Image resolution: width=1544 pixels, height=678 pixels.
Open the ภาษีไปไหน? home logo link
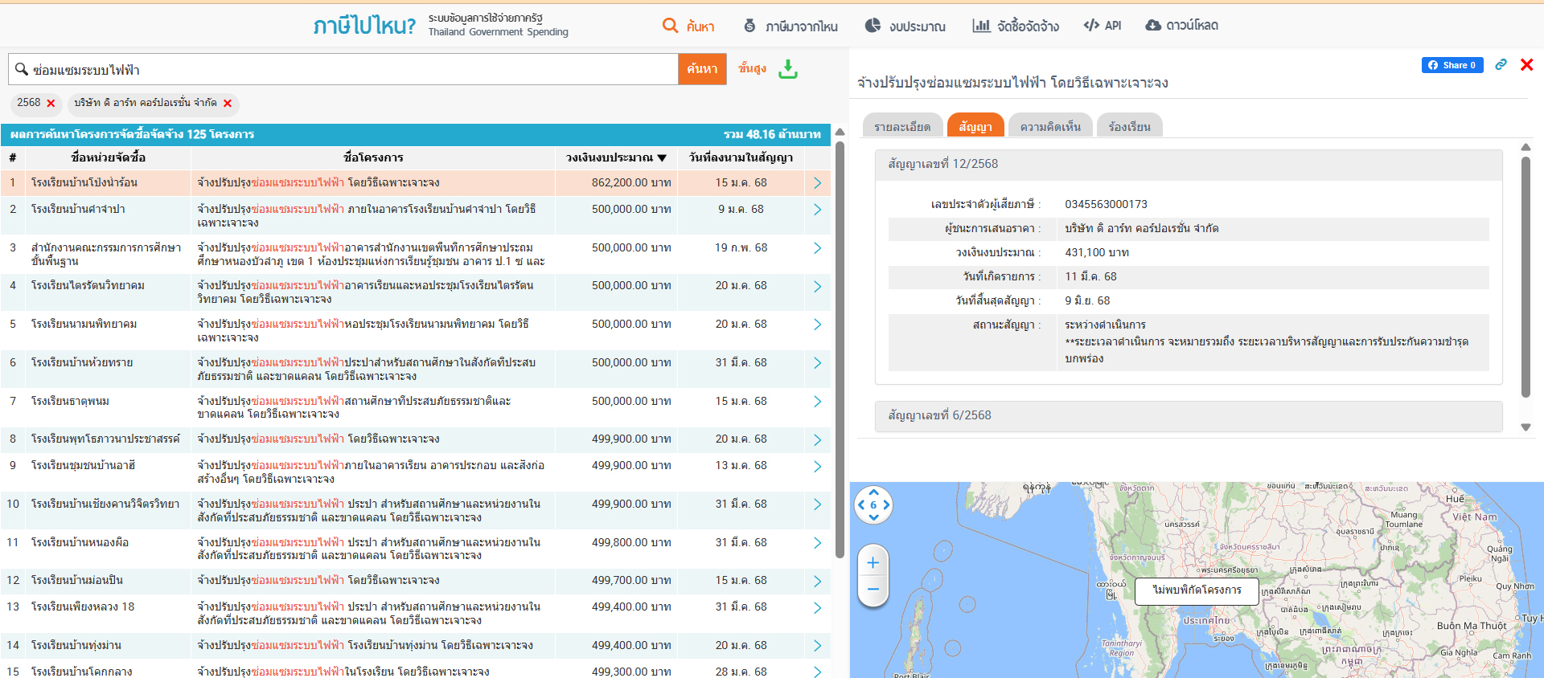click(x=364, y=26)
